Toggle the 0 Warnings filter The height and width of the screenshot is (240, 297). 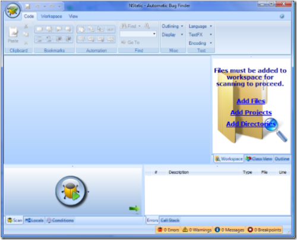[197, 230]
